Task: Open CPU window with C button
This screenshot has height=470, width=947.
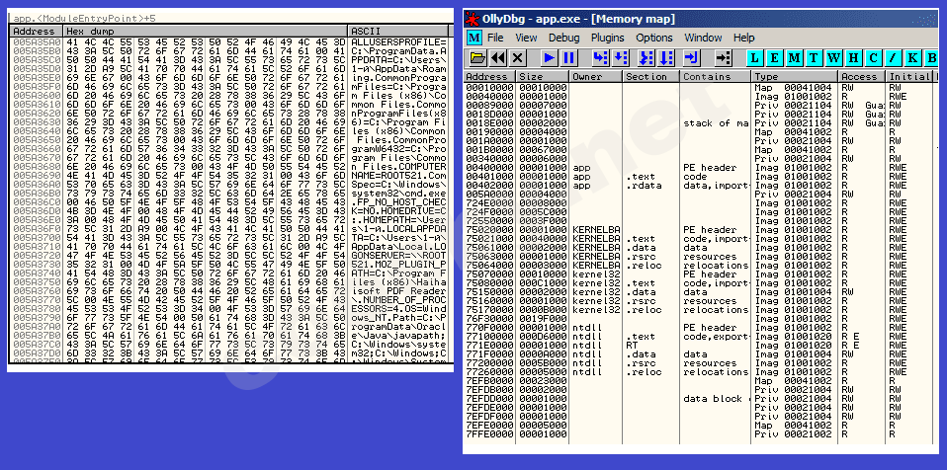Action: point(874,58)
